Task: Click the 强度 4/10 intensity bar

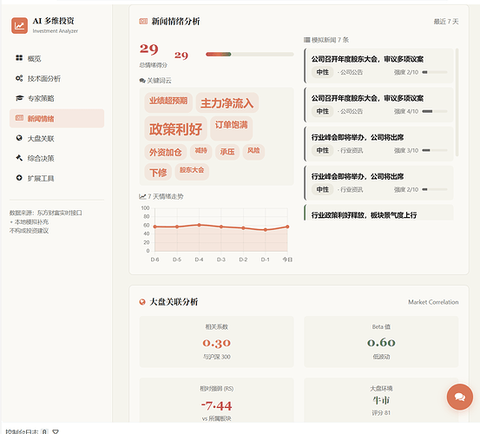Action: (434, 111)
